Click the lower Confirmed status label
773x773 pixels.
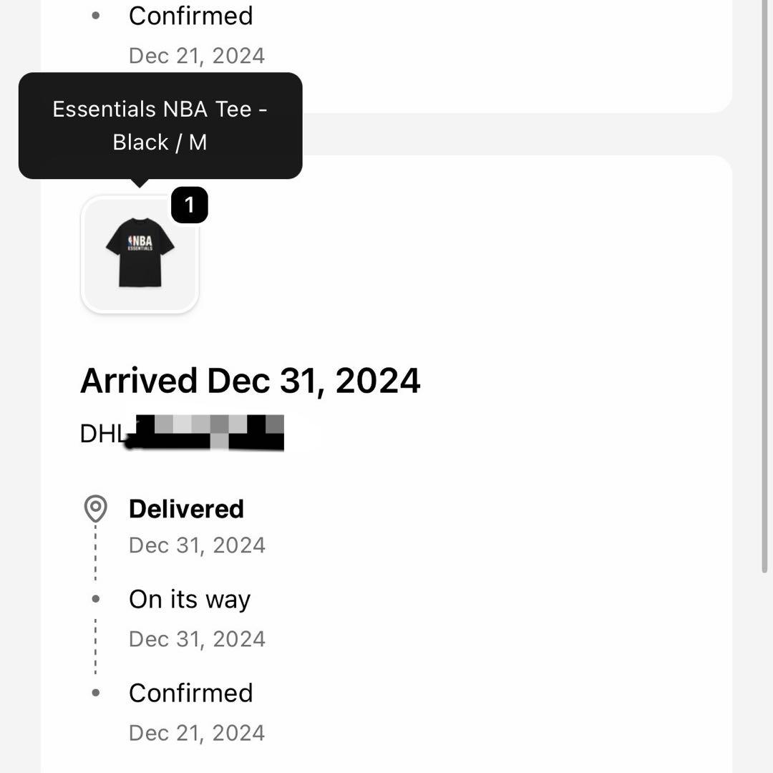(x=190, y=693)
